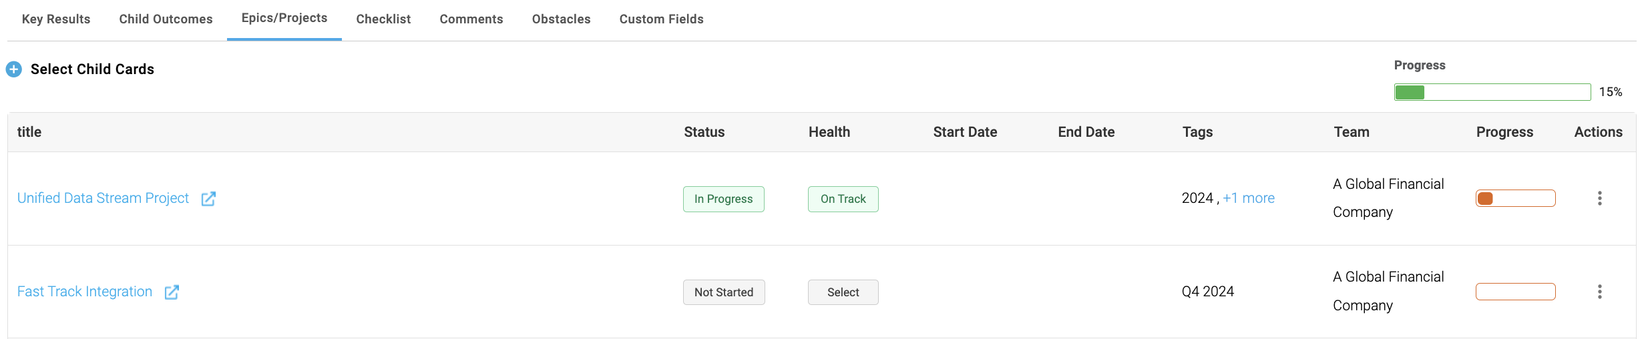Open actions menu for Fast Track Integration
The image size is (1648, 339).
pos(1599,292)
